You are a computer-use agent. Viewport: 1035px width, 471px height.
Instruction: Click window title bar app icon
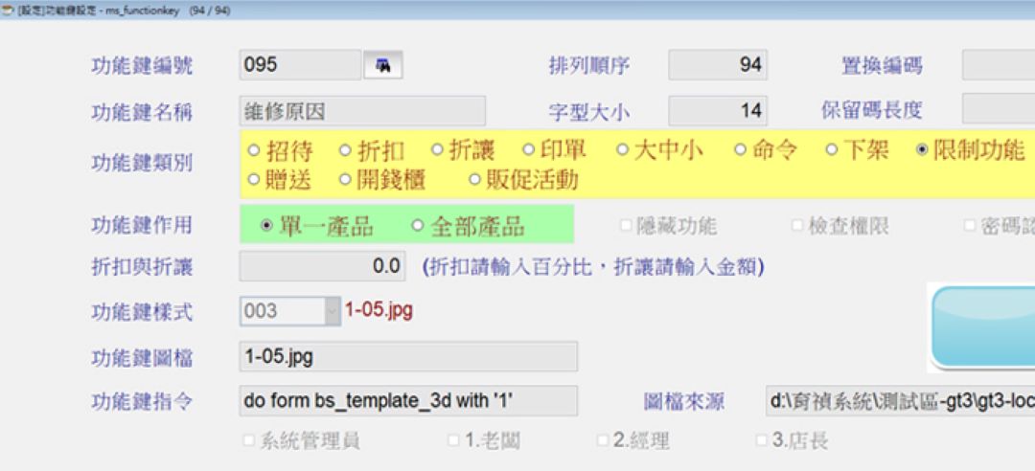pos(8,10)
